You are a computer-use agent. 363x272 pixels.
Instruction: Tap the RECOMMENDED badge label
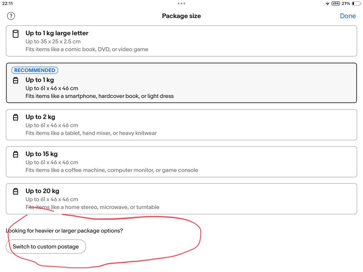(35, 70)
